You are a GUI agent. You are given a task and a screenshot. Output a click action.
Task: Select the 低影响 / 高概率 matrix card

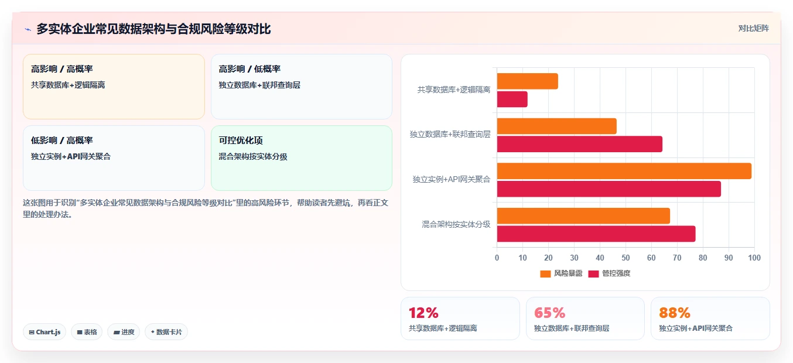click(x=114, y=158)
